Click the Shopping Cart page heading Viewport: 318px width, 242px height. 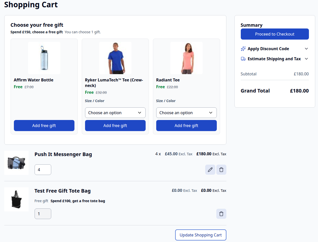pos(31,5)
